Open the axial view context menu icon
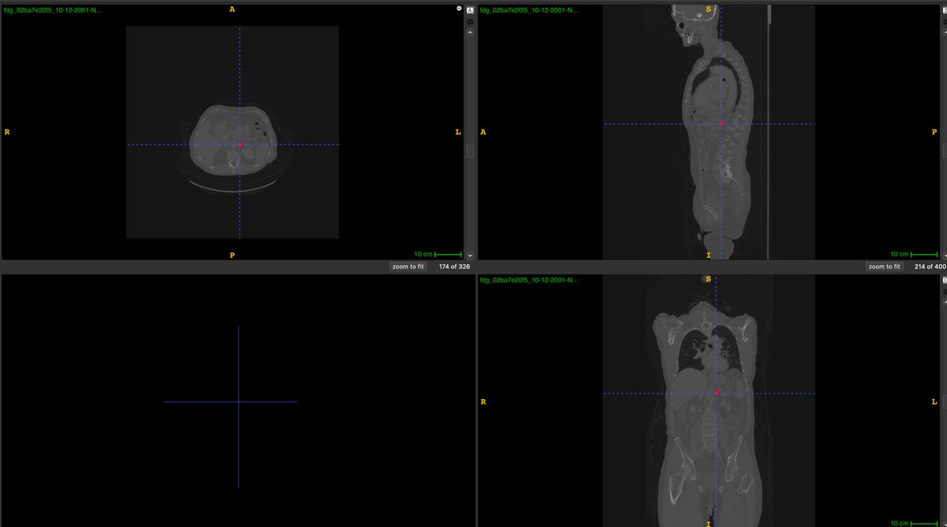 click(x=459, y=9)
